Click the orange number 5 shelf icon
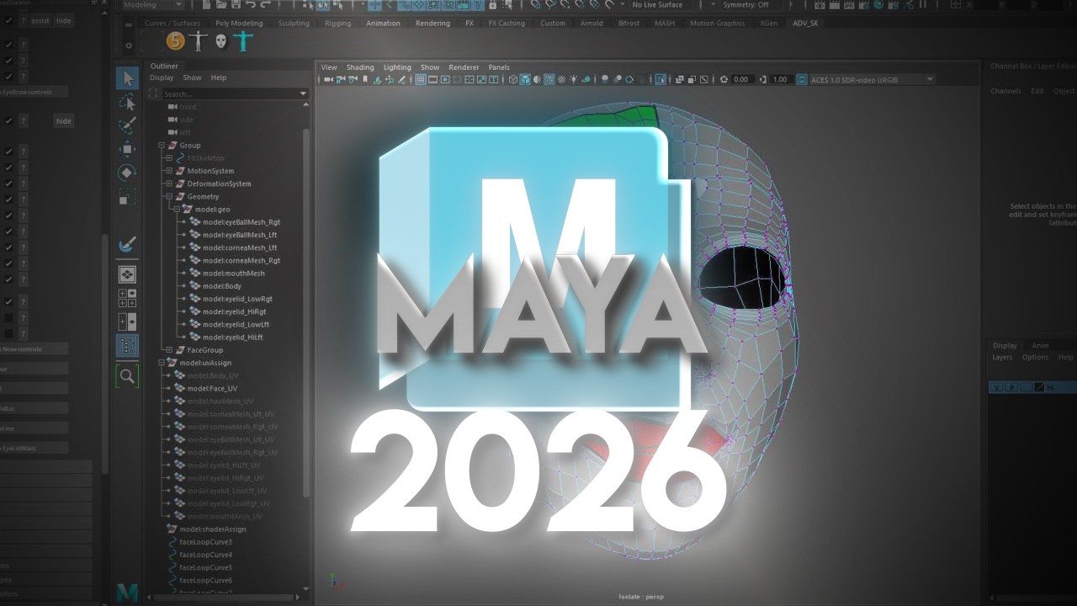 [x=175, y=40]
